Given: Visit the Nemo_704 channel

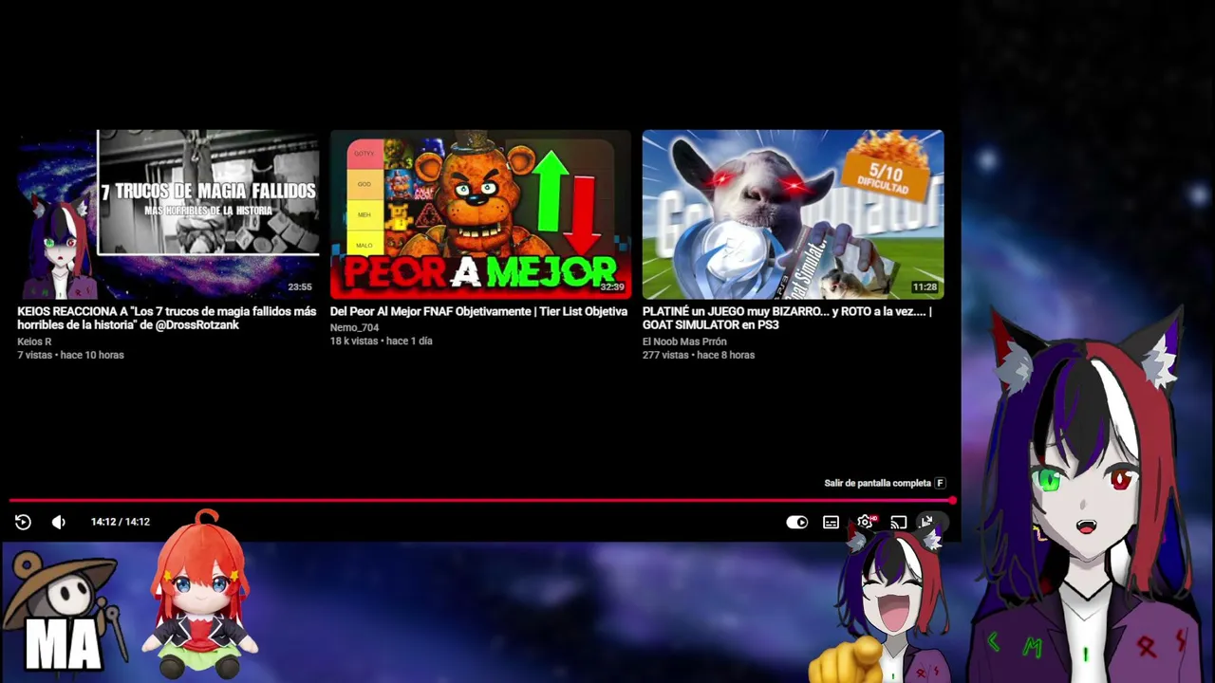Looking at the screenshot, I should coord(354,327).
